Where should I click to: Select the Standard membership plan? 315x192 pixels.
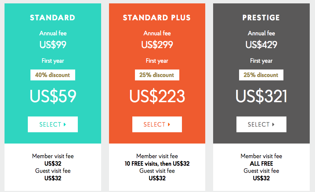(x=53, y=124)
